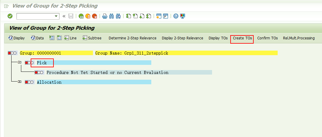Click the traffic light beside Group

(12, 53)
